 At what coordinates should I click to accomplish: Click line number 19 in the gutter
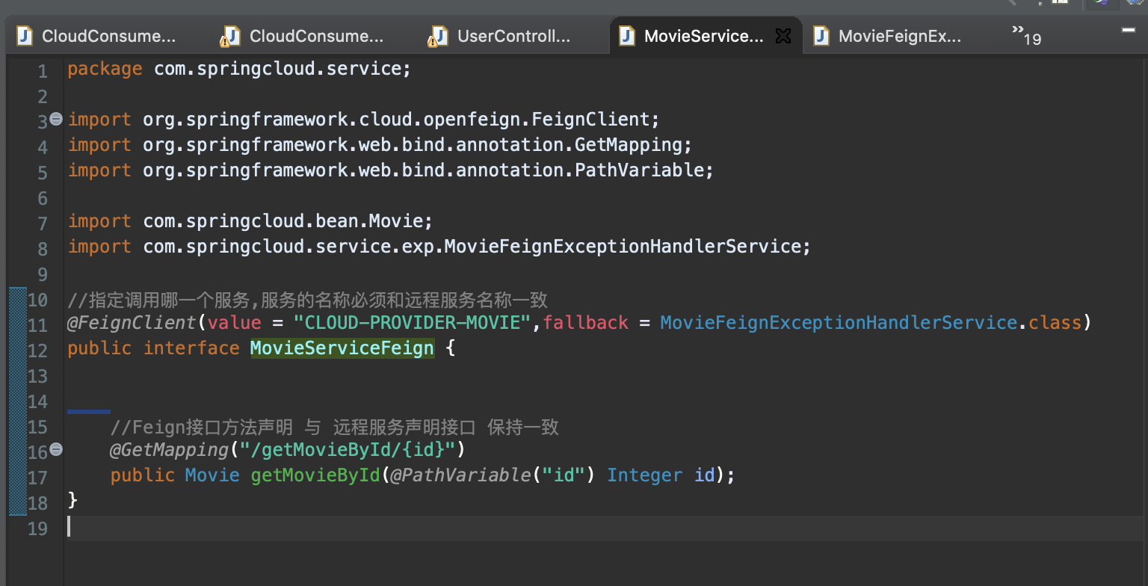pos(37,528)
